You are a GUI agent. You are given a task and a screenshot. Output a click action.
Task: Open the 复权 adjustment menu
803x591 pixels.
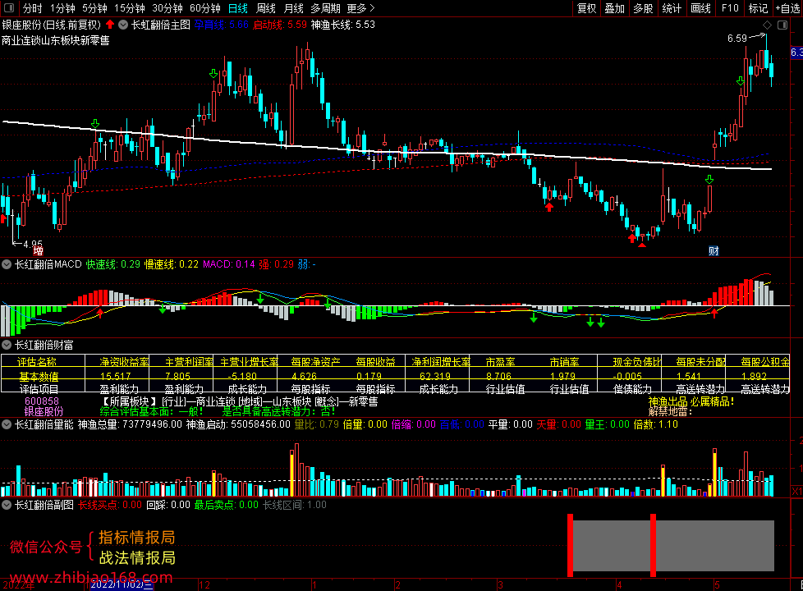click(x=587, y=8)
